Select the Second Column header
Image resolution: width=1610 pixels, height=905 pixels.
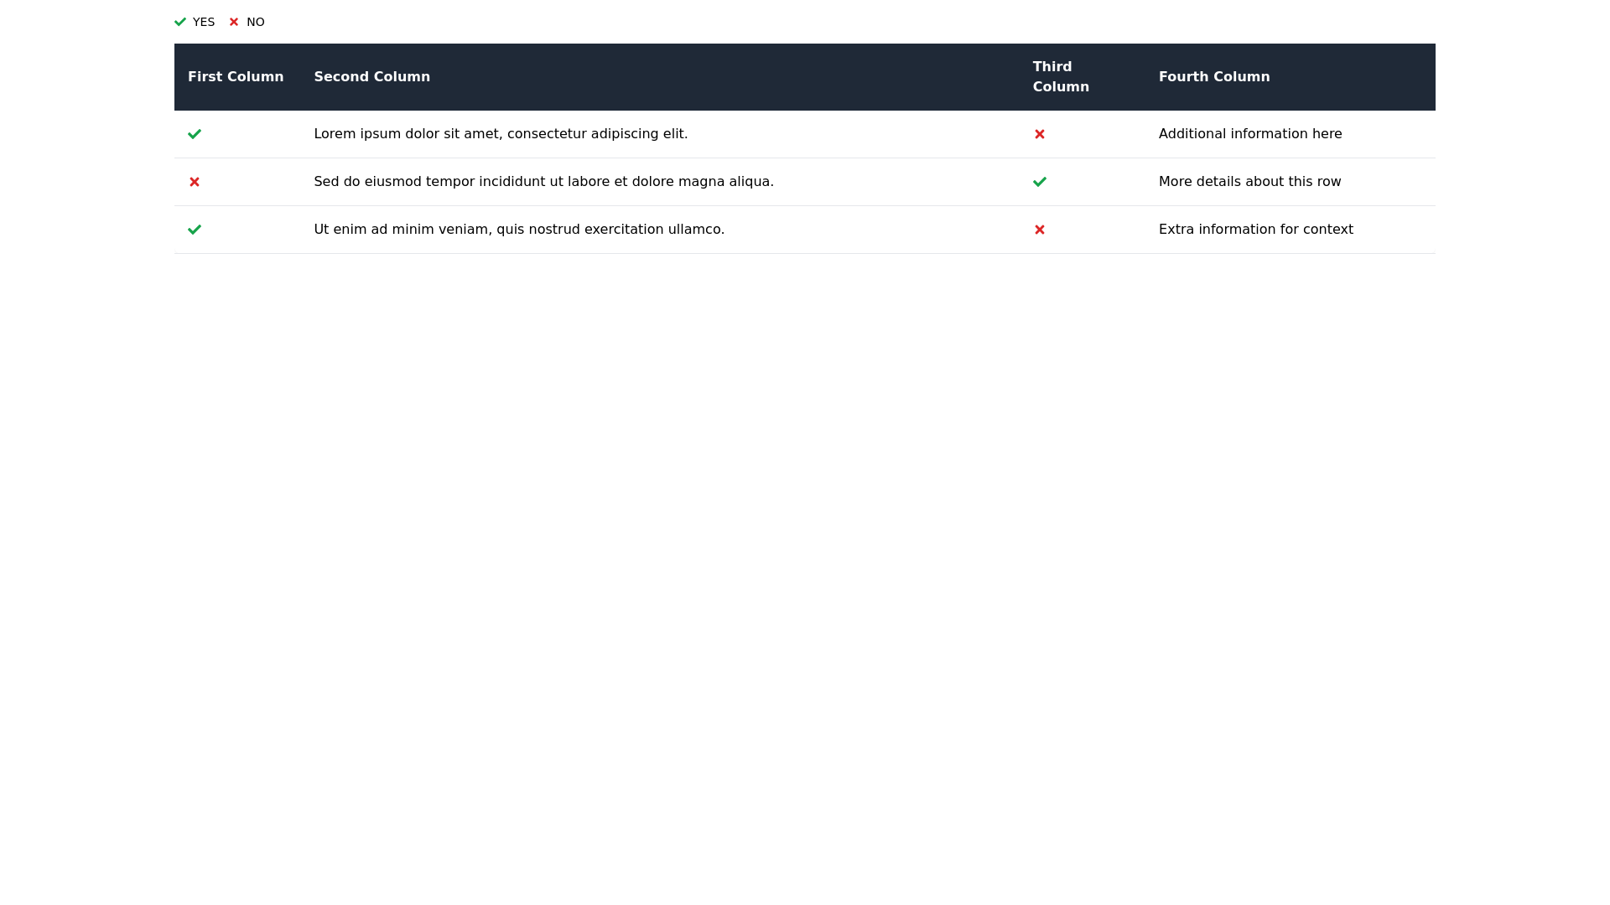371,76
